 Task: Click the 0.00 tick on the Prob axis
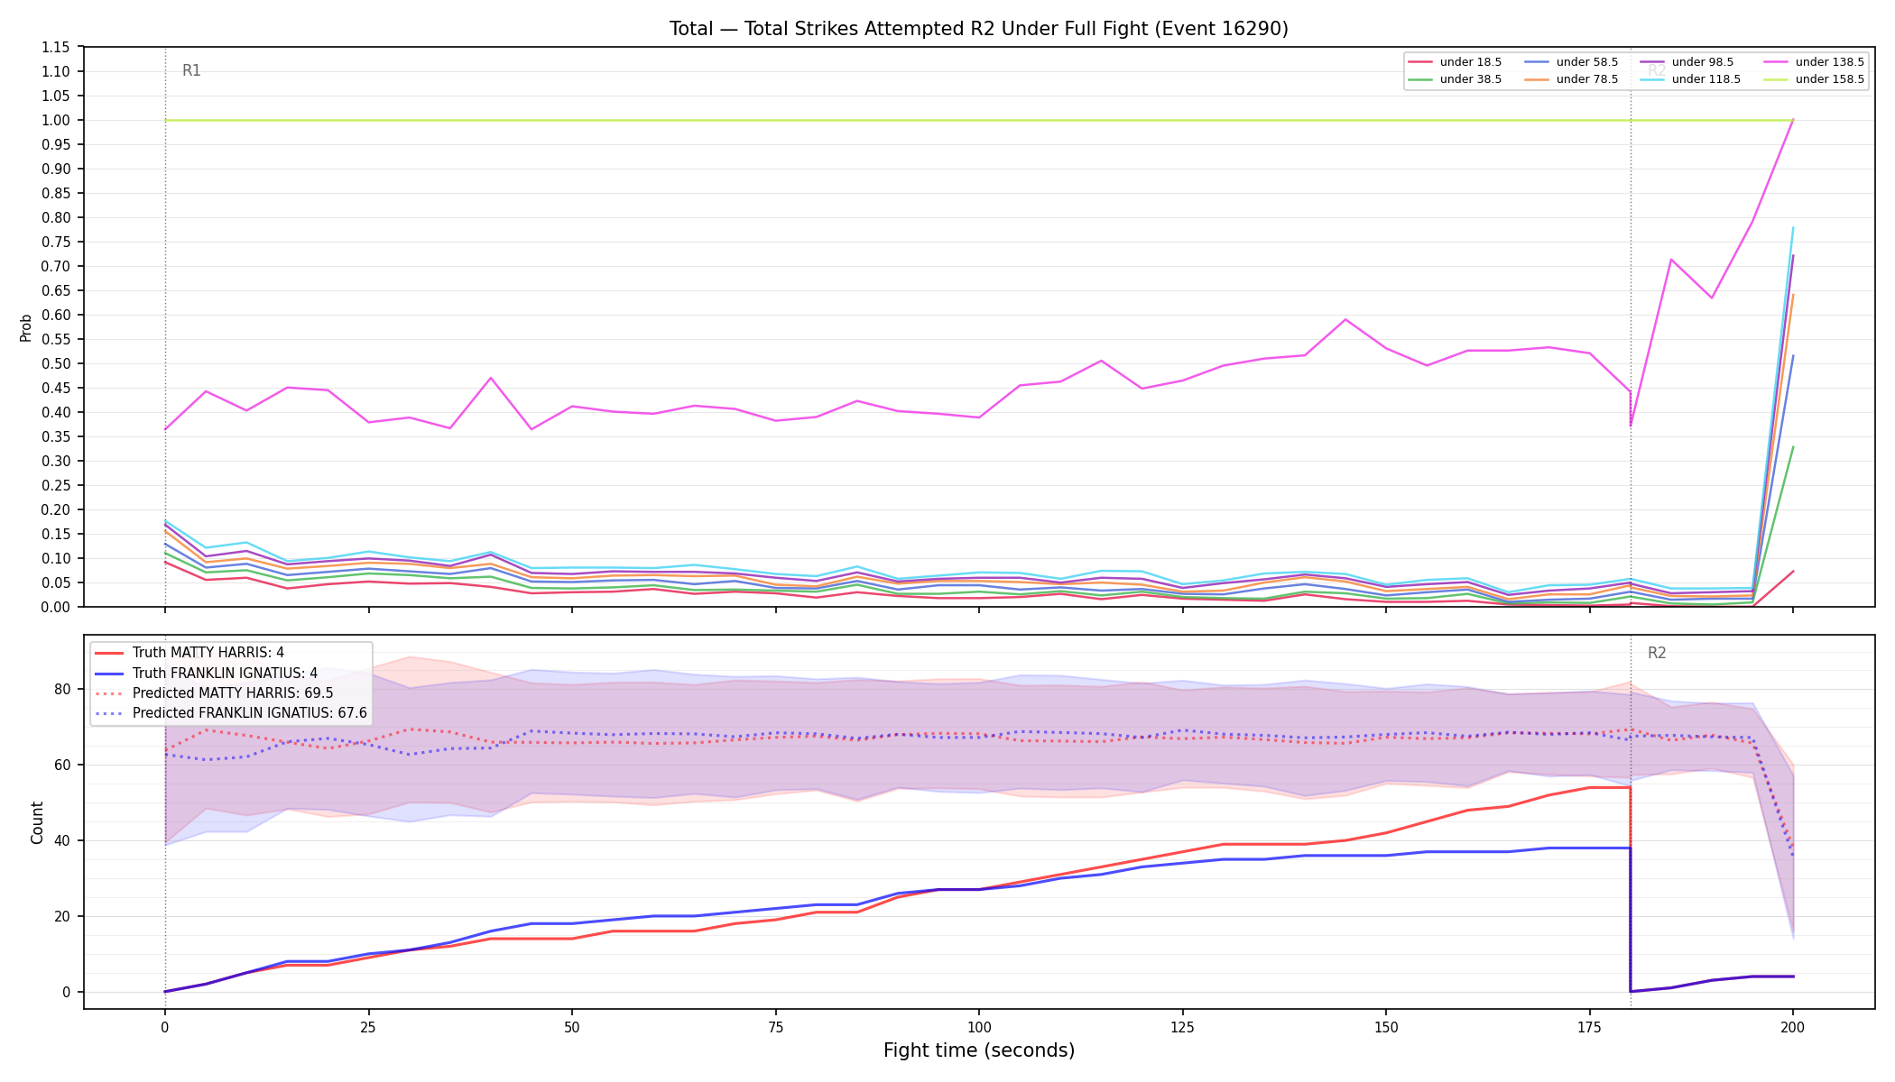(56, 607)
